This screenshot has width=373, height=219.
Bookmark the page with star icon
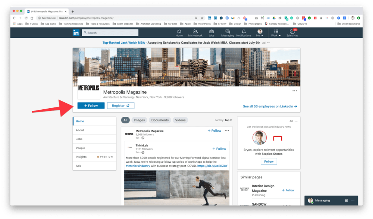pos(202,18)
